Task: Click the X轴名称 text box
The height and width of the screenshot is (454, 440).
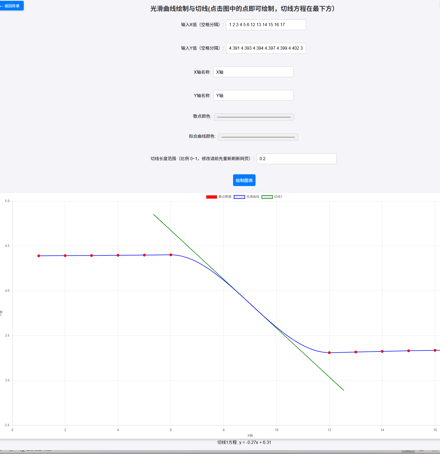Action: (253, 72)
